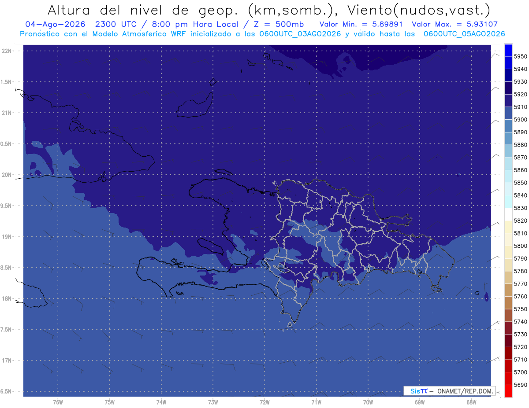Click the 'Z = 500mb' level text
The width and height of the screenshot is (529, 408).
click(279, 24)
